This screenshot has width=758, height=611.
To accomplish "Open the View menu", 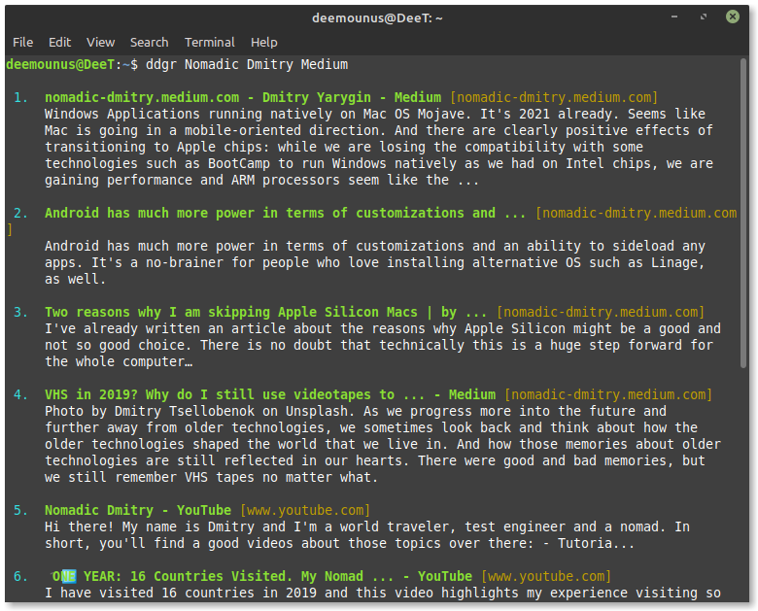I will click(100, 43).
